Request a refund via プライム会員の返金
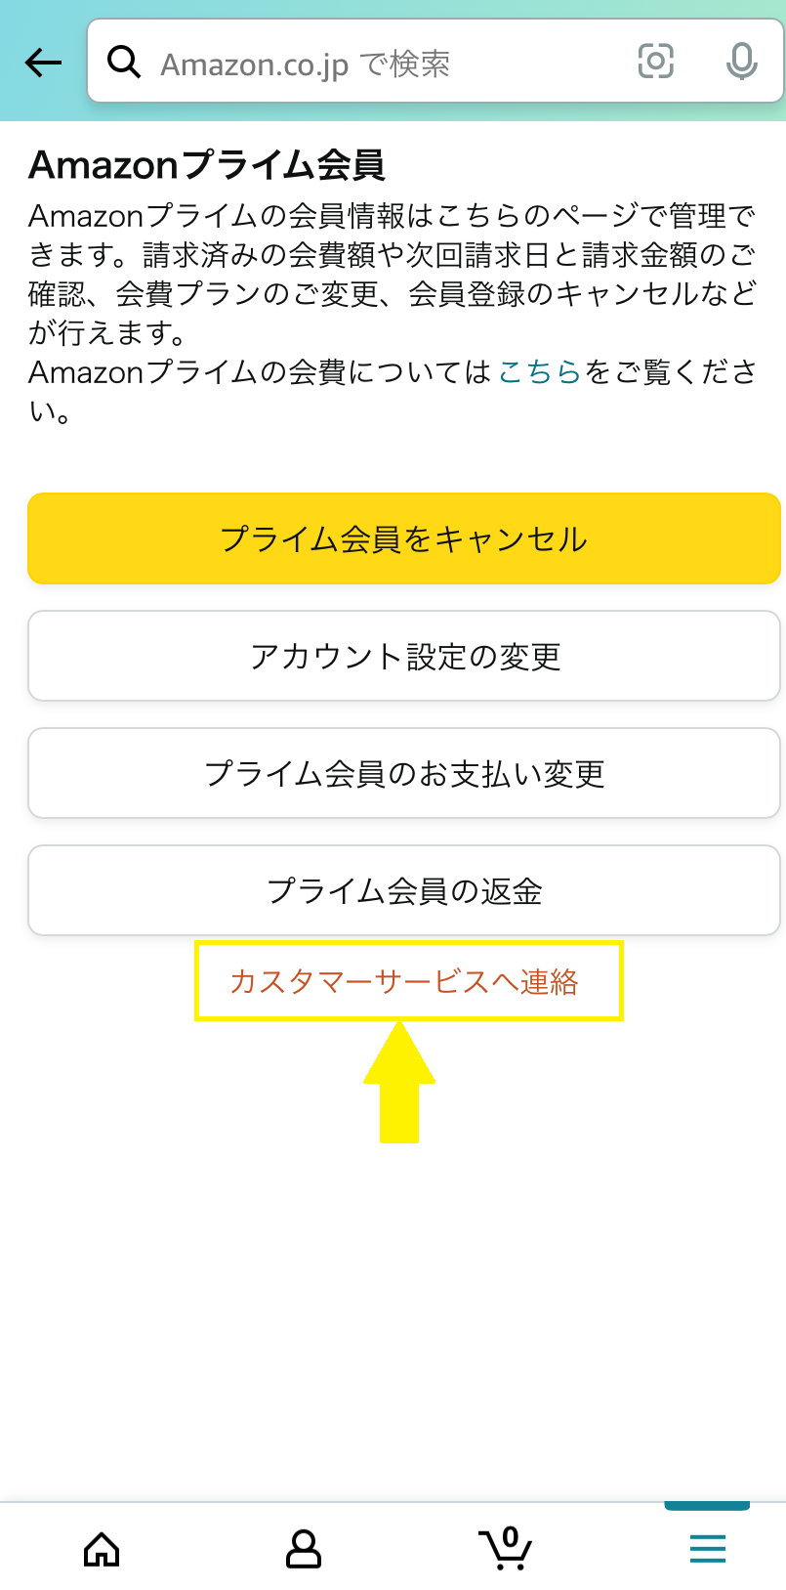Screen dimensions: 786x1590 click(x=404, y=890)
